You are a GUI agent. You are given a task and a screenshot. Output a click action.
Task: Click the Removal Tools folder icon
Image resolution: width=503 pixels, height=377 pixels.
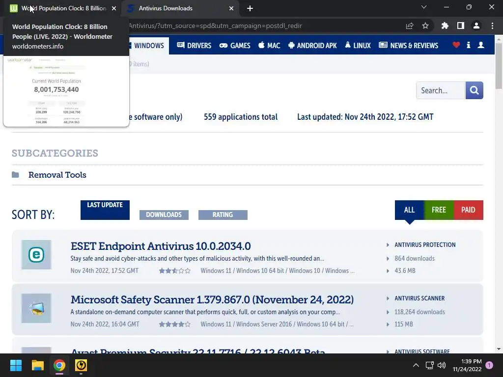coord(15,175)
